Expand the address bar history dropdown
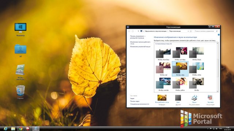 (188, 31)
